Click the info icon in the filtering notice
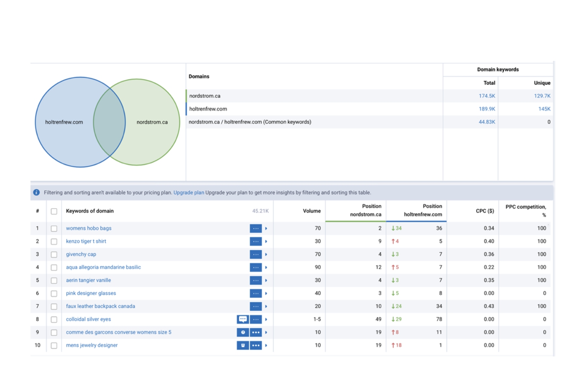The image size is (584, 389). click(x=37, y=192)
